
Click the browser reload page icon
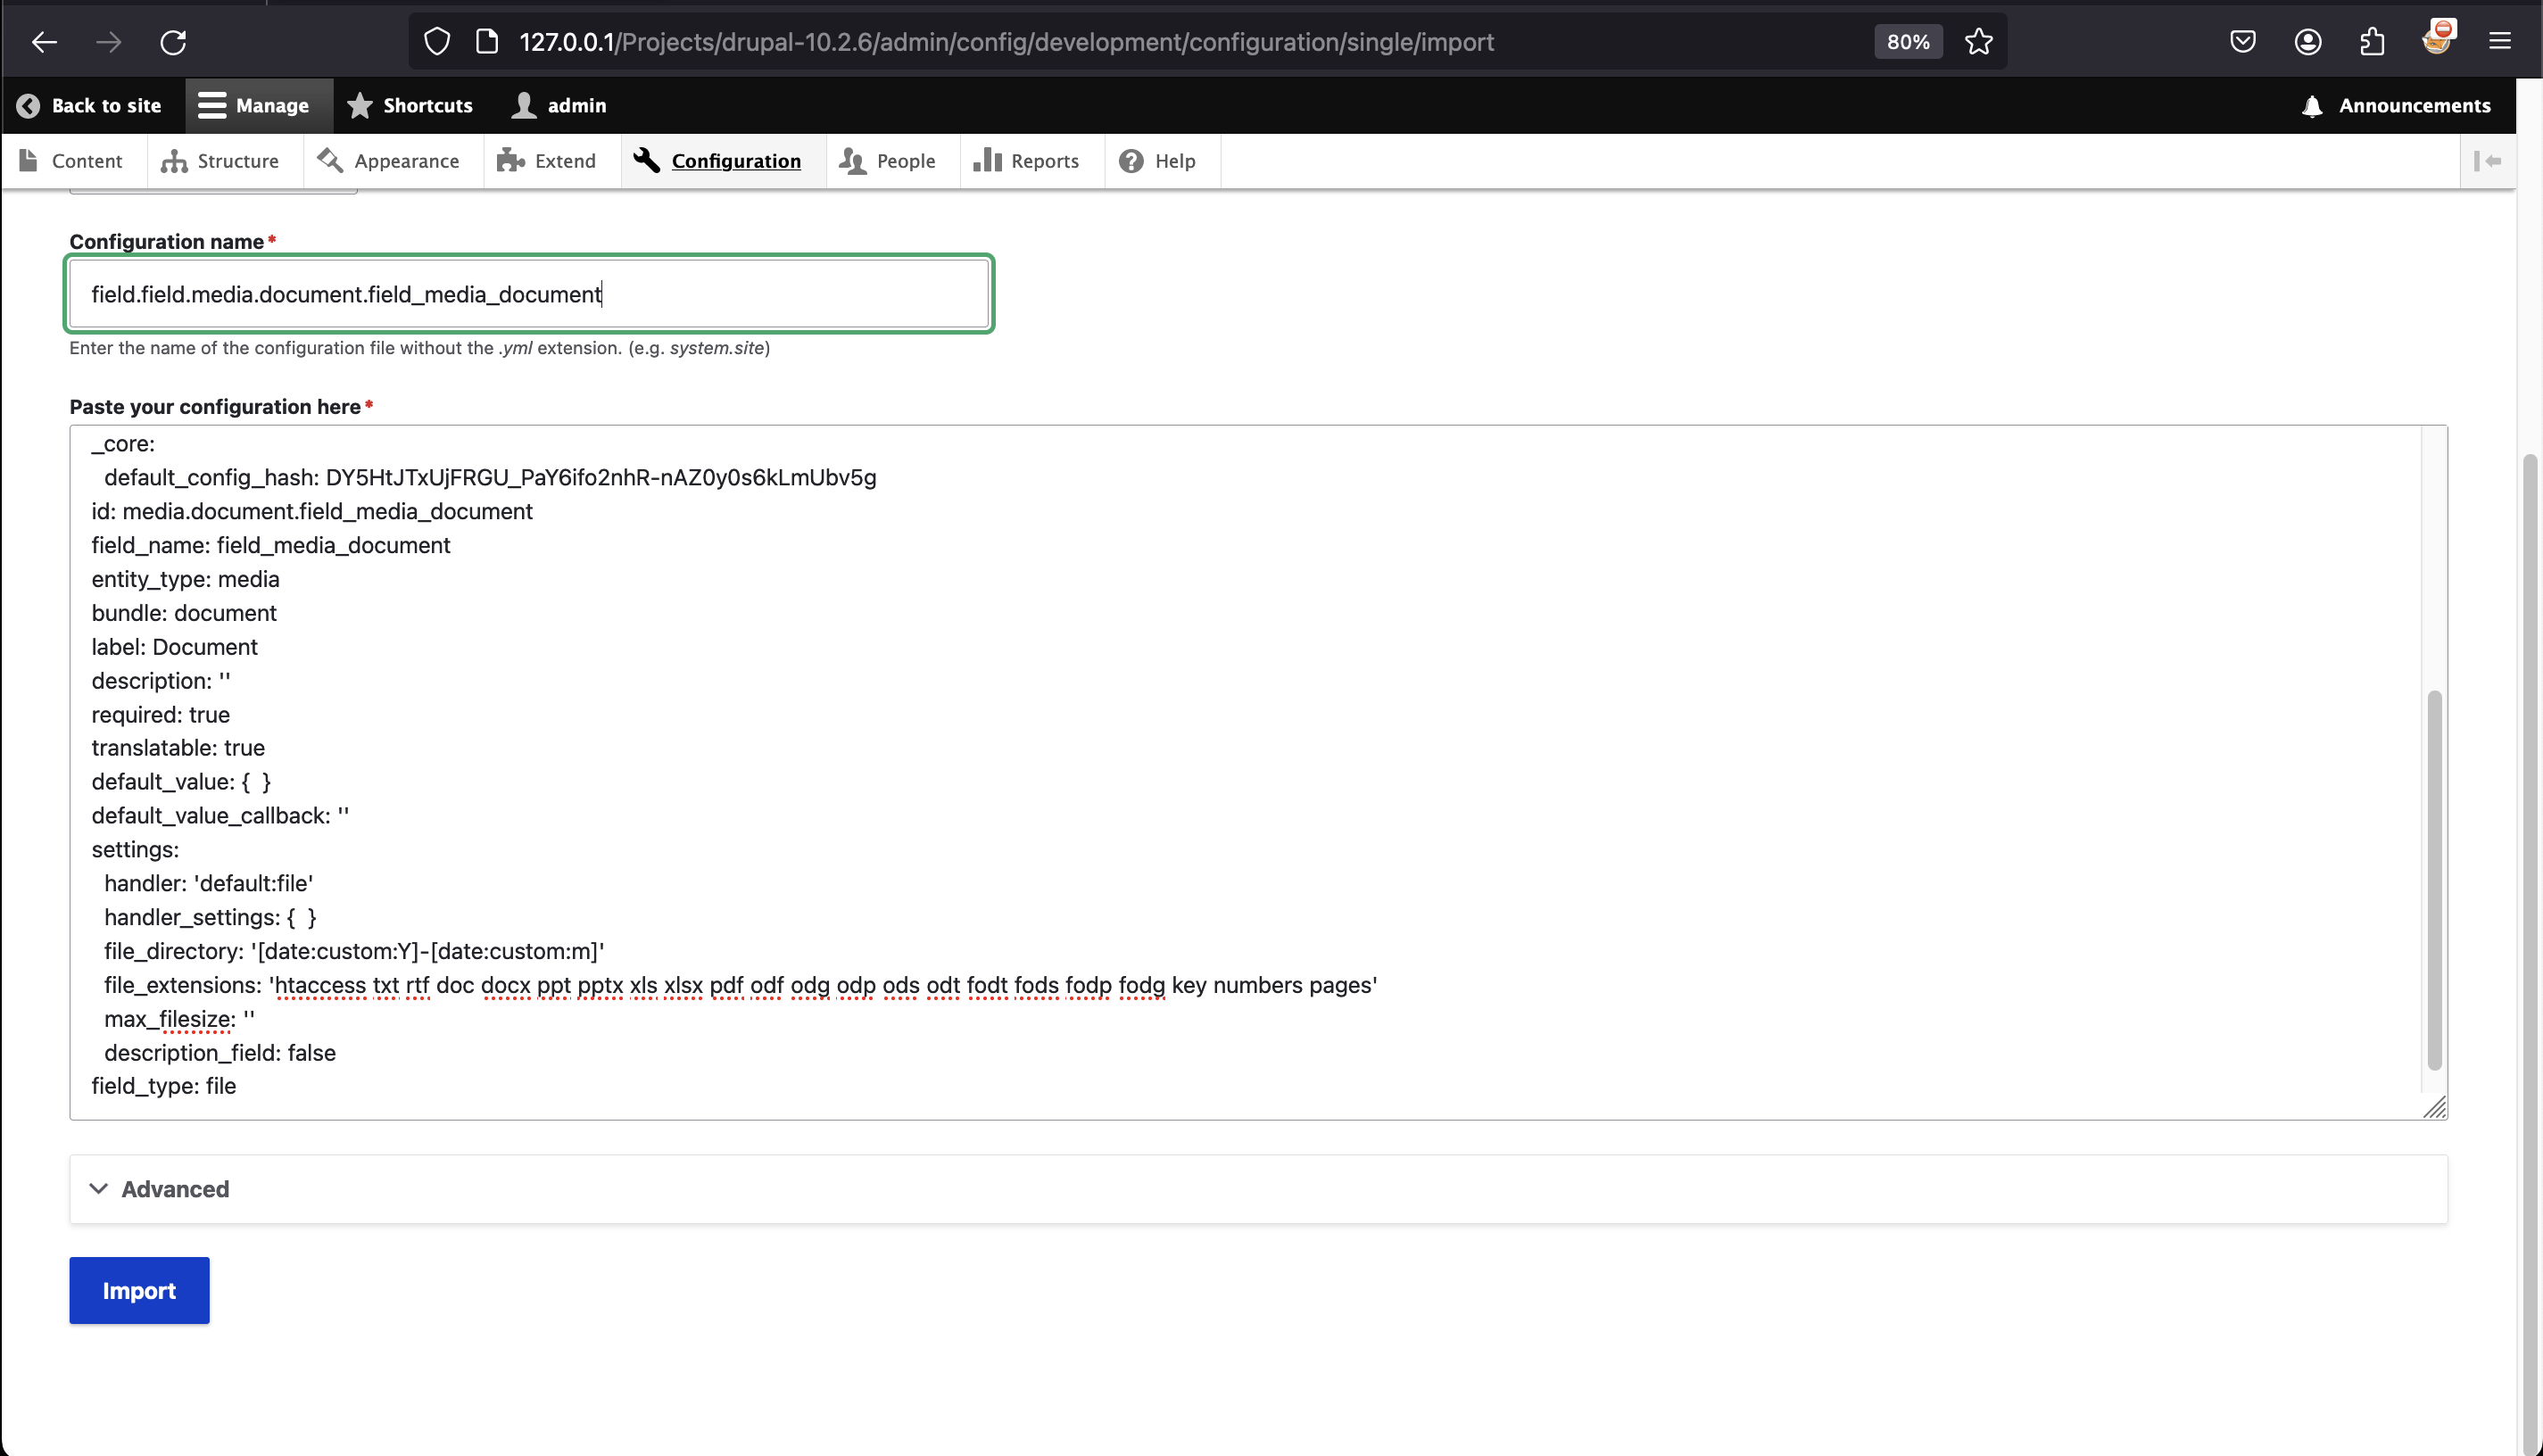point(173,42)
